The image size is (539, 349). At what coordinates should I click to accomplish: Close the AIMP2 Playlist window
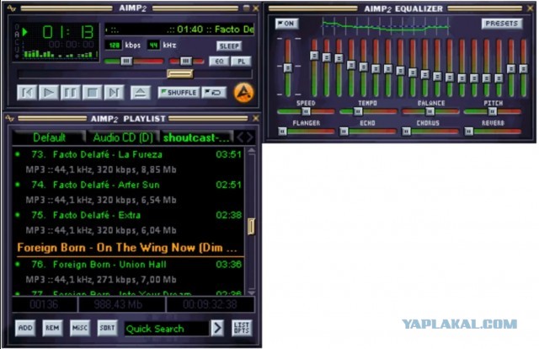click(255, 118)
